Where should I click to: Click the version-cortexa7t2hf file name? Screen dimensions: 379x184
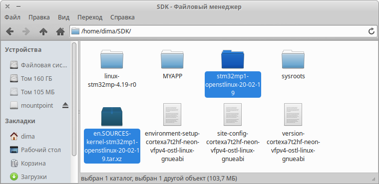point(293,146)
